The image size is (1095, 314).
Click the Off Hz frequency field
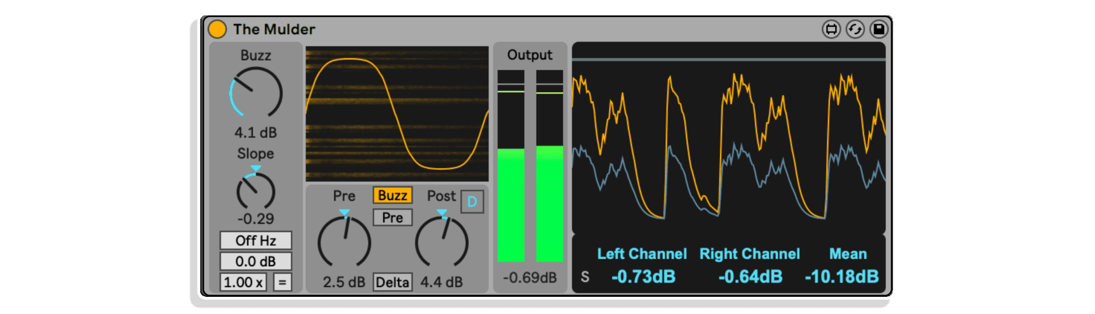[x=255, y=240]
